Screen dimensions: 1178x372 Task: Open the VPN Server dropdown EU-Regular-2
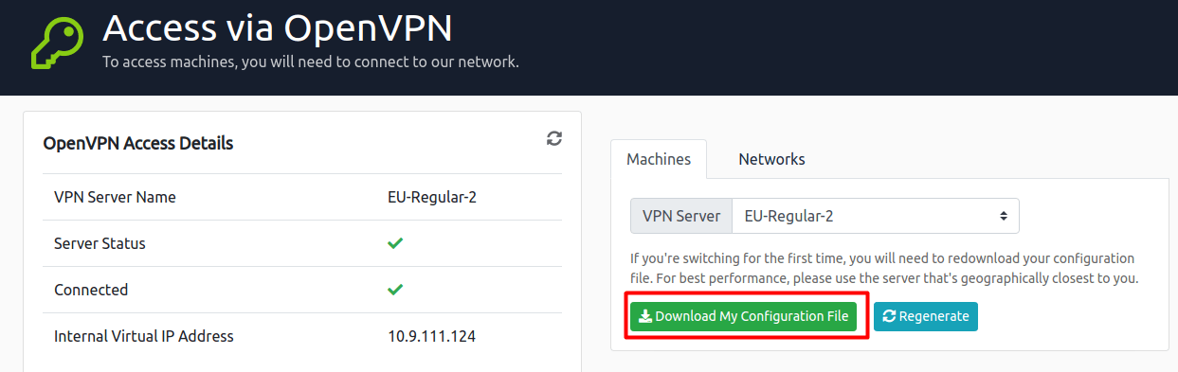(876, 216)
